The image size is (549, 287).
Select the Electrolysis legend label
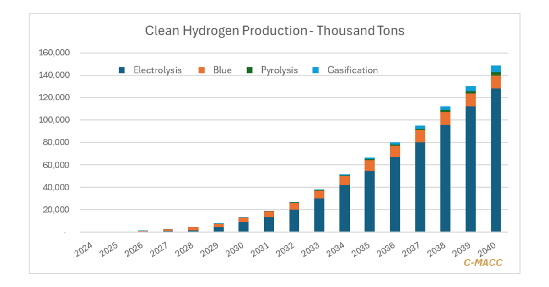(157, 70)
